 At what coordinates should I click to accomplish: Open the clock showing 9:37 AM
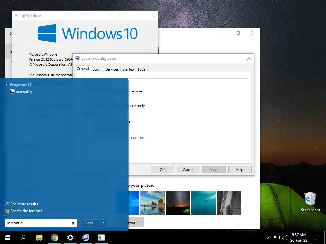click(x=299, y=238)
